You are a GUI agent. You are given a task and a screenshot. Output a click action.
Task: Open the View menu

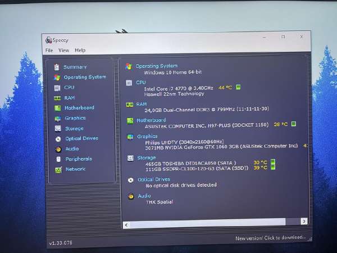[x=64, y=51]
